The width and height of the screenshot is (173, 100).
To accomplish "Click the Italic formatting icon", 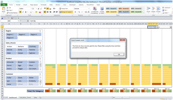I will point(23,12).
